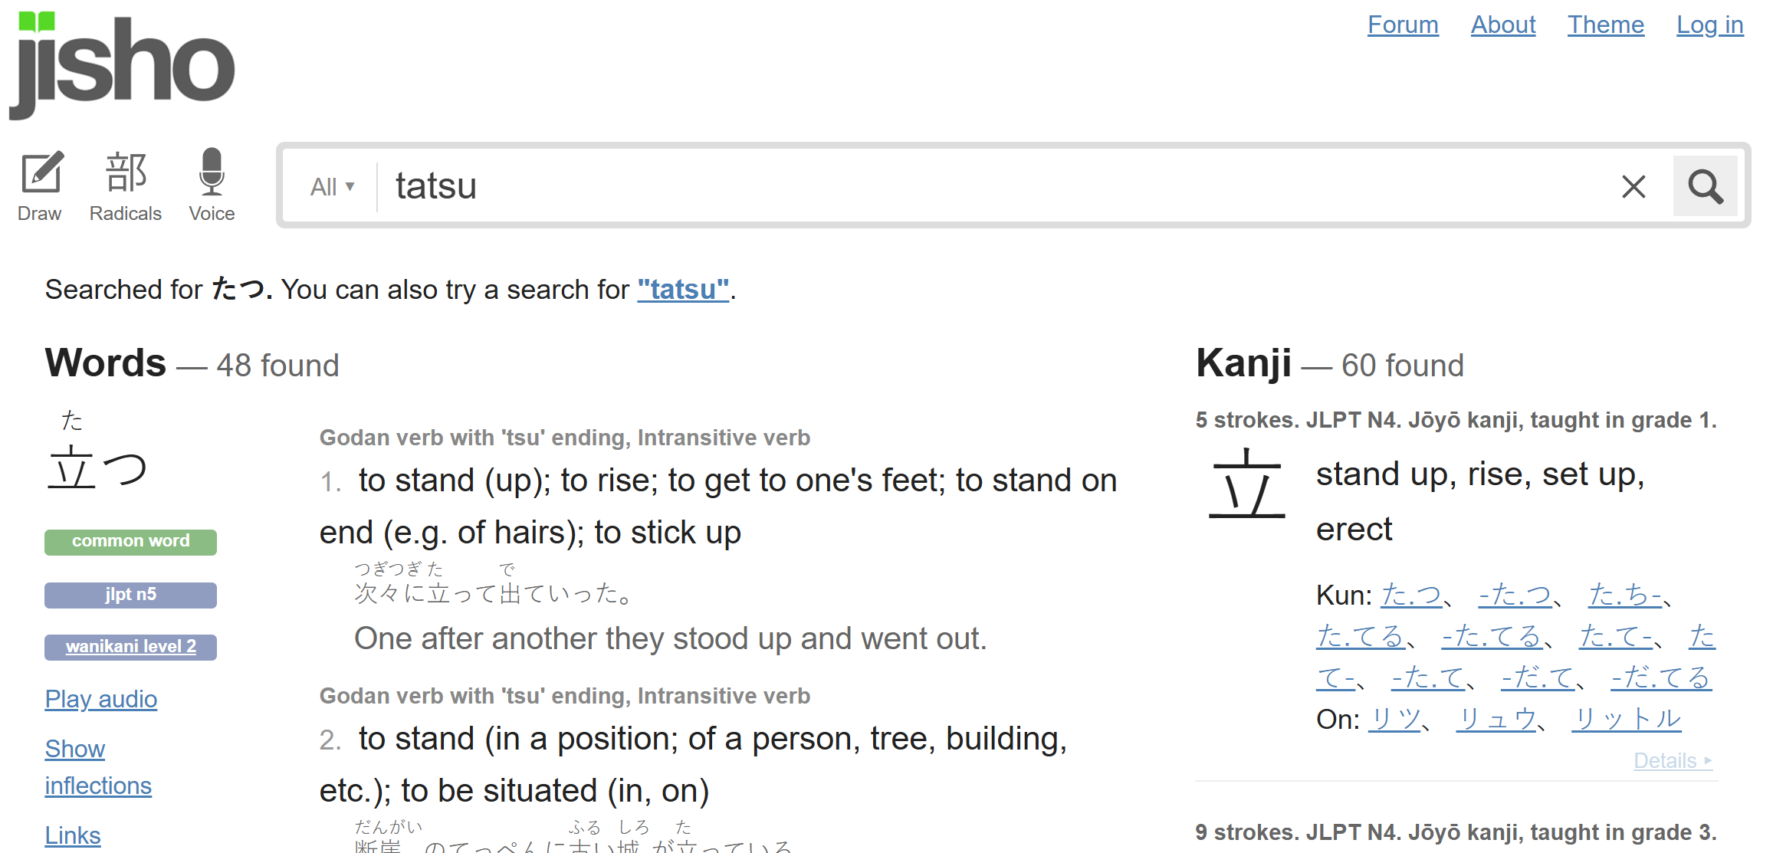The width and height of the screenshot is (1773, 853).
Task: Open the About page
Action: 1503,25
